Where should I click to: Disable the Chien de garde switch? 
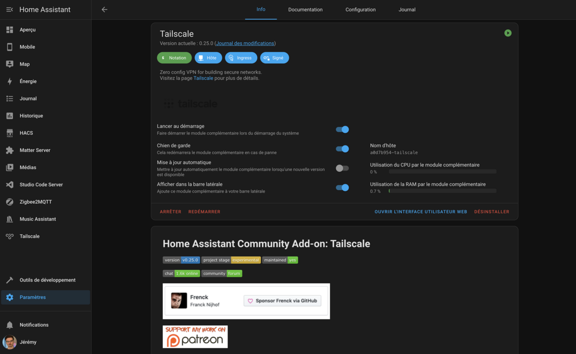click(x=342, y=149)
